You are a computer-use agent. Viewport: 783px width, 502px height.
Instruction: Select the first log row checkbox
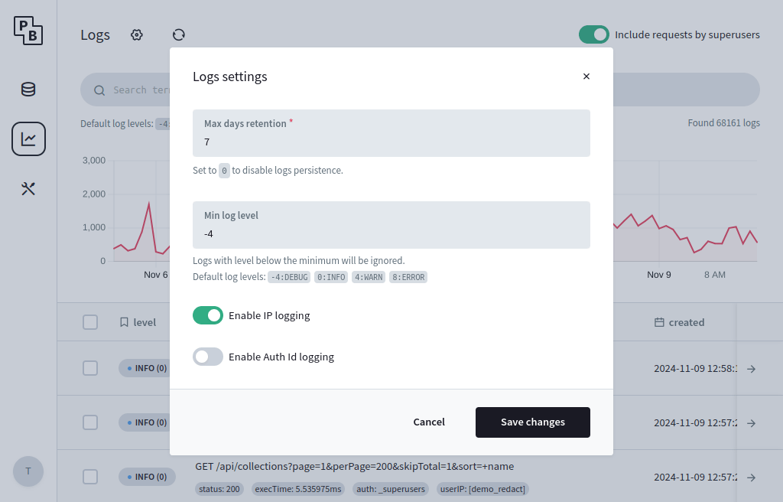(89, 368)
